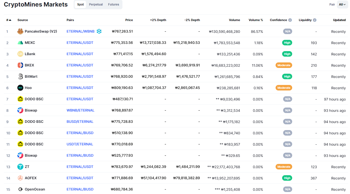The height and width of the screenshot is (194, 350).
Task: Switch to the Perpetual tab
Action: click(96, 5)
